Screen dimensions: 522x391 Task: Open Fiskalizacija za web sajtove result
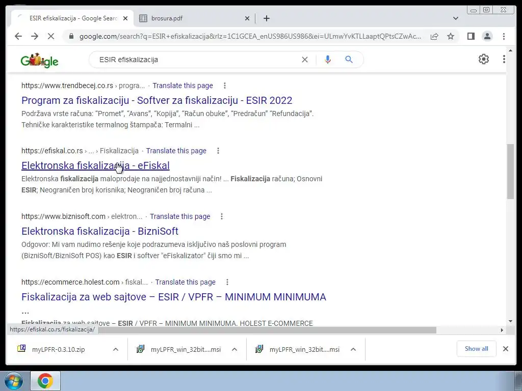174,297
